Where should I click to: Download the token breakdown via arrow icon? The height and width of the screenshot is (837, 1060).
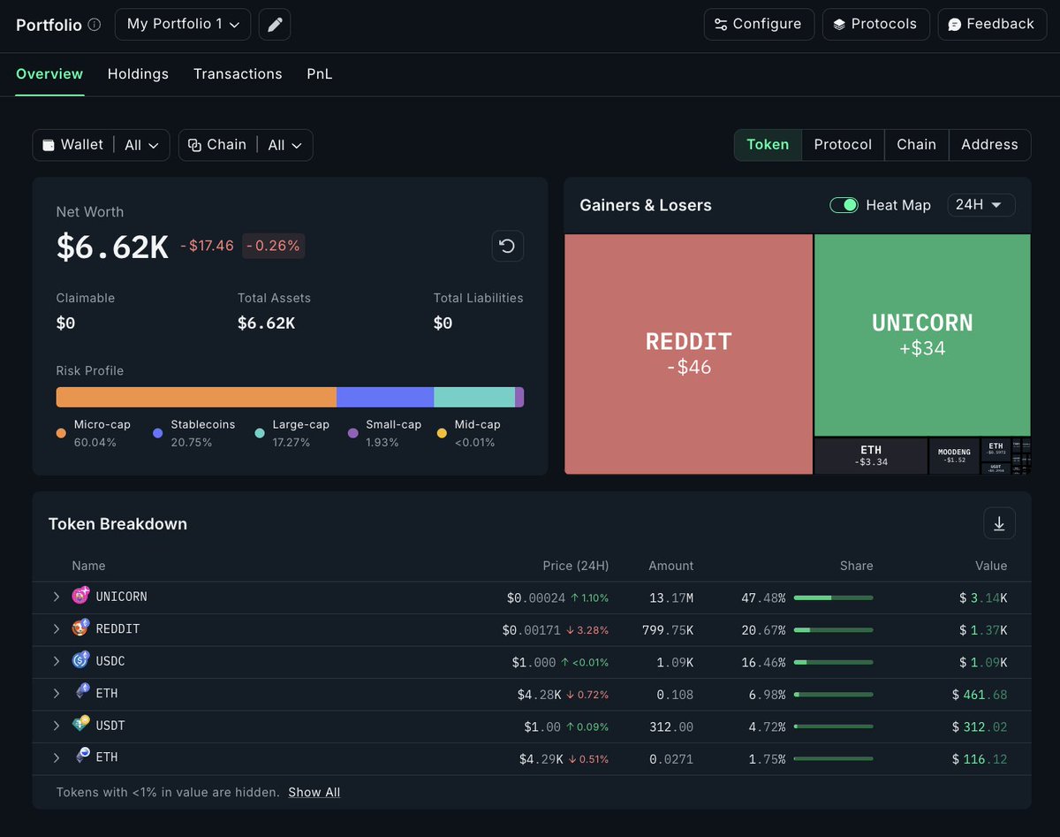999,523
